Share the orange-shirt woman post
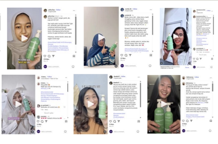This screenshot has height=144, width=218. [x=119, y=121]
